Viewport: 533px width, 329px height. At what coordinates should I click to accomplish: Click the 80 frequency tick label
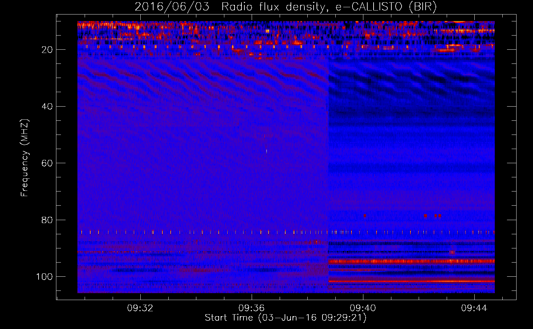(x=47, y=220)
